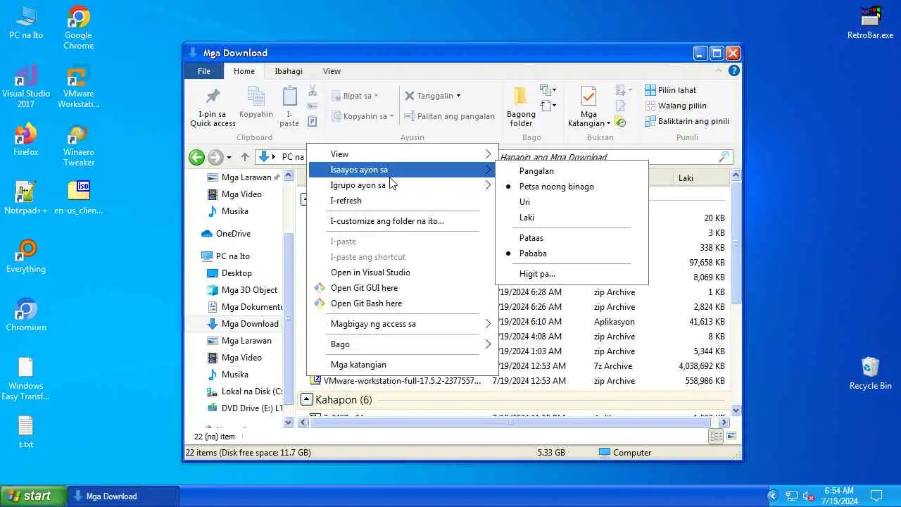Select Petsa noong binago sort option

571,187
